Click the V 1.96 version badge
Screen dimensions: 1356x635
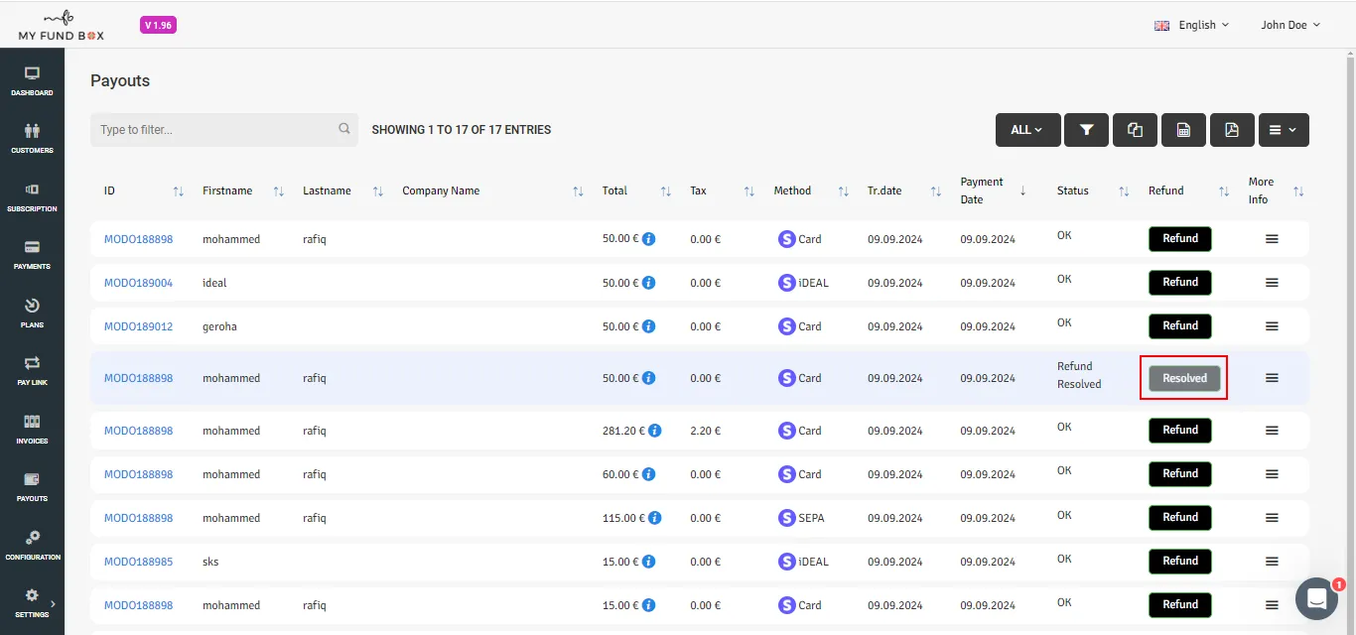[x=160, y=25]
